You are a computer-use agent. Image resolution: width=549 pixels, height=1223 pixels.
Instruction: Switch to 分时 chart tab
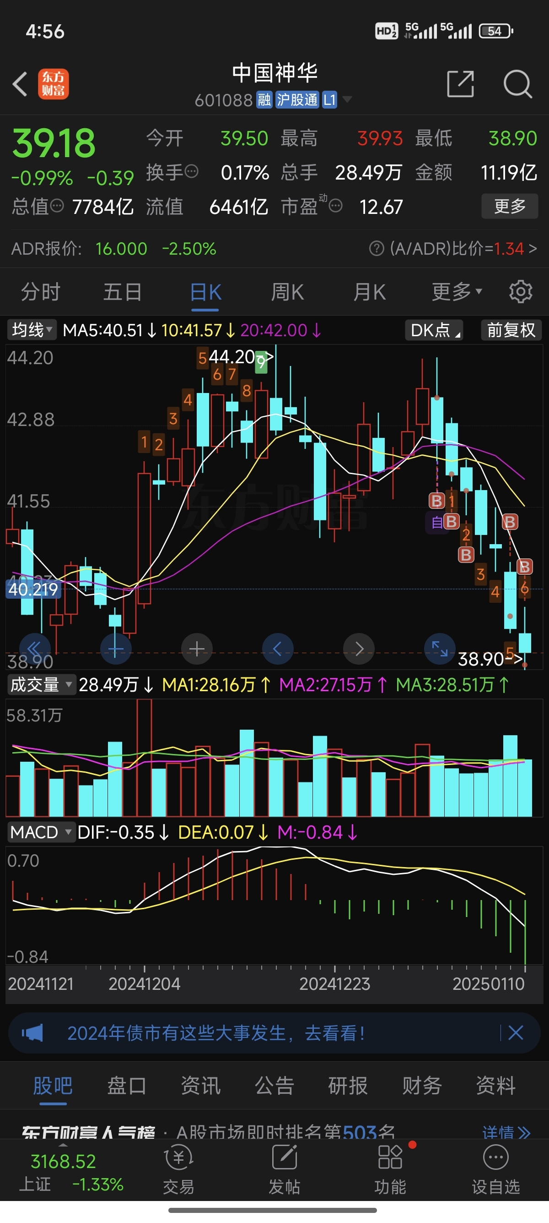pos(41,291)
